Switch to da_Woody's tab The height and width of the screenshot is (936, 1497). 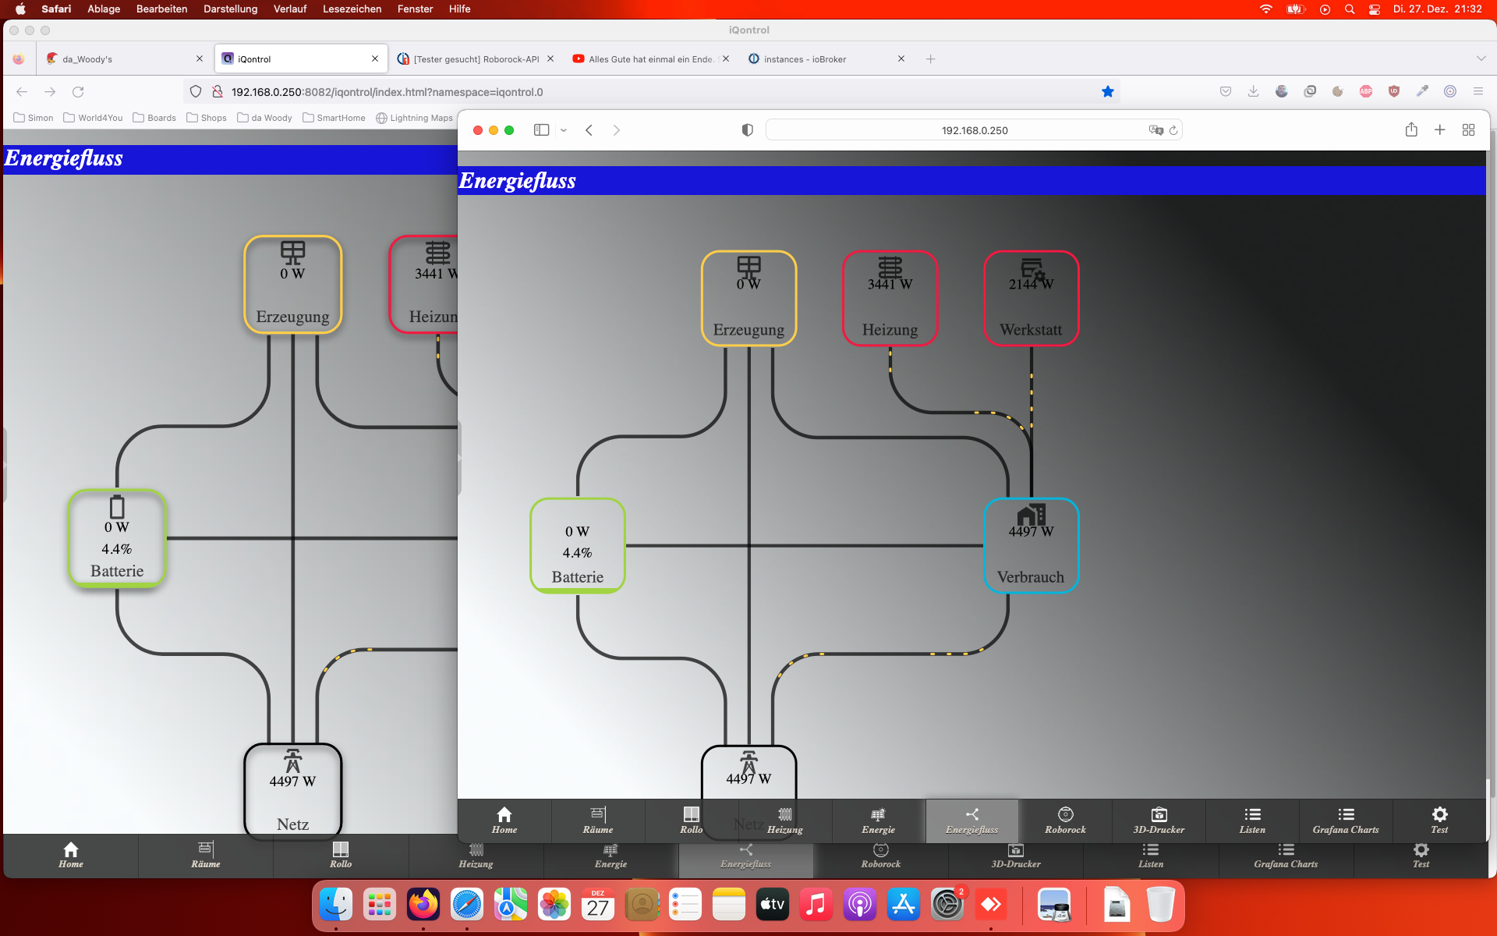pos(123,59)
